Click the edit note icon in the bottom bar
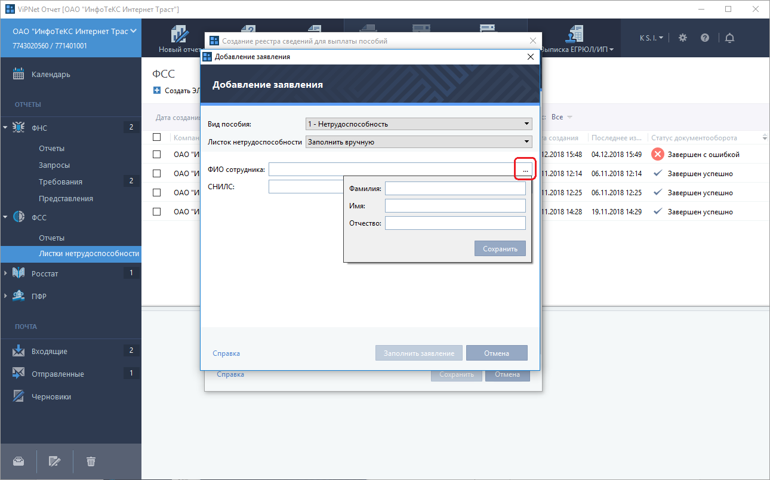The width and height of the screenshot is (770, 480). (x=54, y=461)
